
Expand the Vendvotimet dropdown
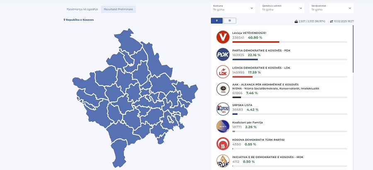331,8
